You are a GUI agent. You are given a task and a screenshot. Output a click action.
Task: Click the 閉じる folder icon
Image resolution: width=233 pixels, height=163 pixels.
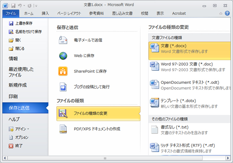coord(11,49)
